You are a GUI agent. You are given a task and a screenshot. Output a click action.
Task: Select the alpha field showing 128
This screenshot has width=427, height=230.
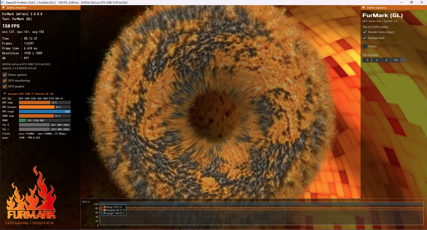395,60
